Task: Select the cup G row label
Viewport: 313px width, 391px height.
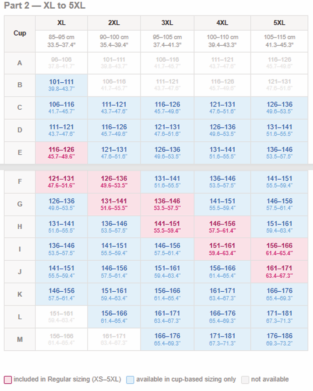Action: click(x=20, y=204)
